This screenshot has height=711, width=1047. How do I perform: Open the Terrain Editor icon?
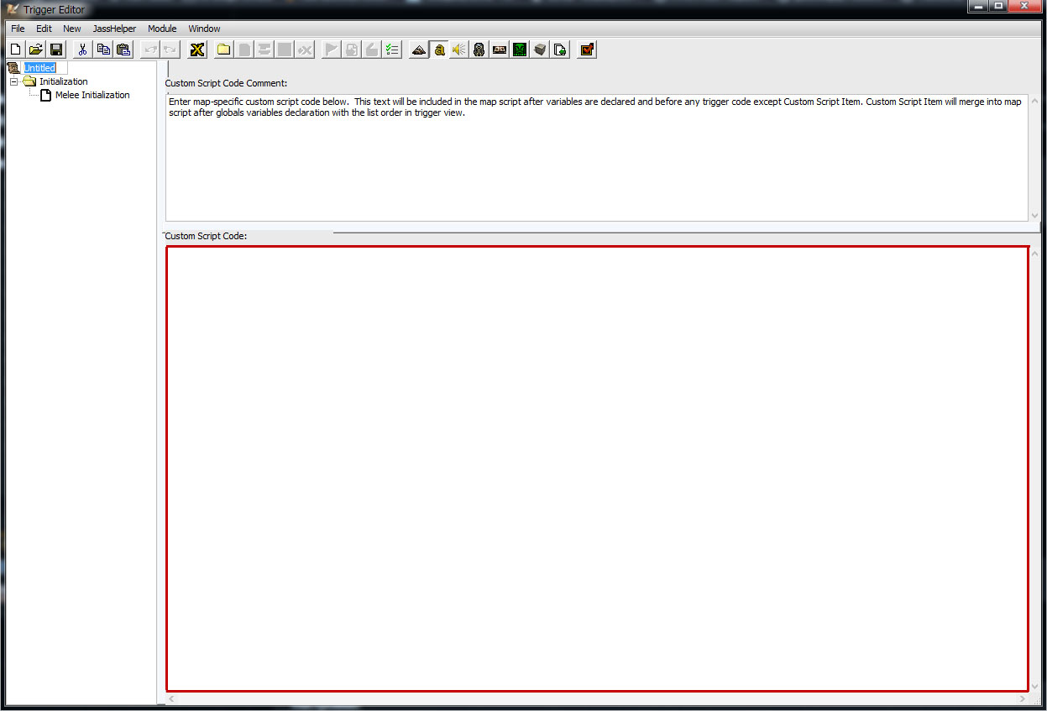tap(419, 50)
